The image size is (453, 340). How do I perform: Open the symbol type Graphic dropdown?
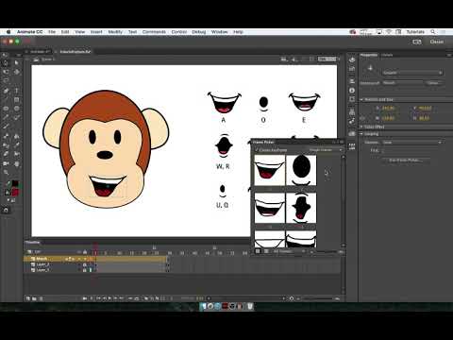(x=412, y=73)
